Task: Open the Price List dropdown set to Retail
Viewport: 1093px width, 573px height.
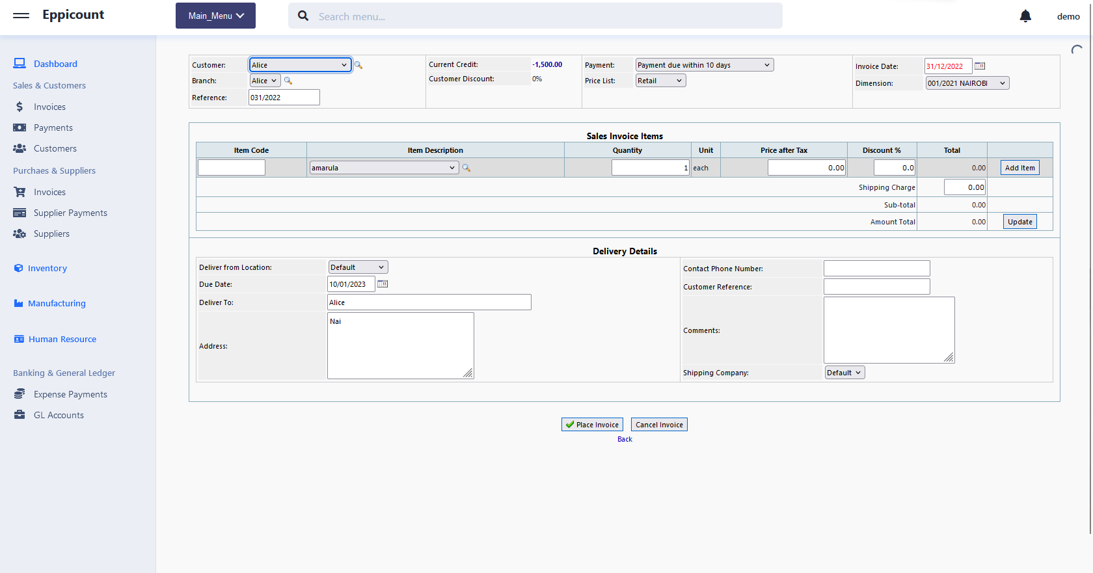Action: tap(661, 81)
